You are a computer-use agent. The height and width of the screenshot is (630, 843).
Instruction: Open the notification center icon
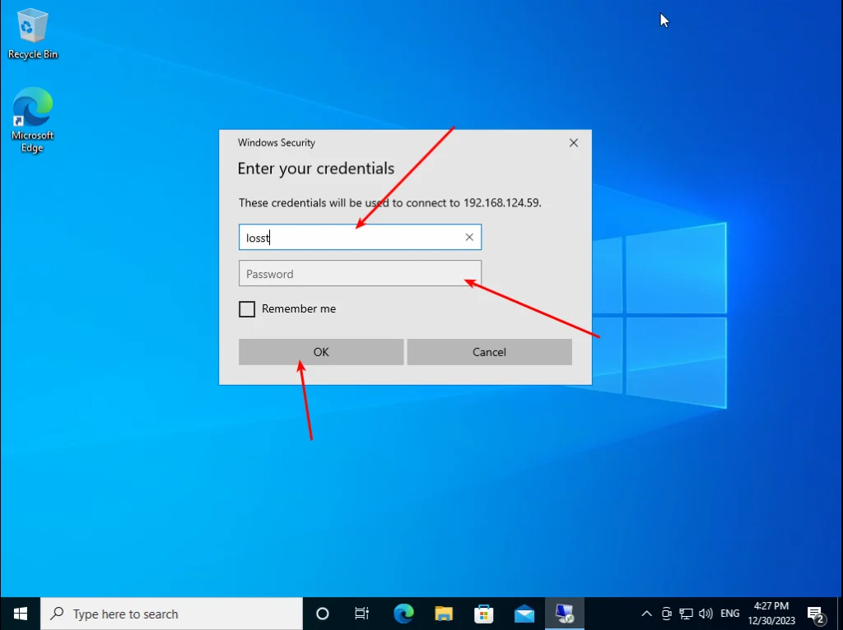pos(816,614)
